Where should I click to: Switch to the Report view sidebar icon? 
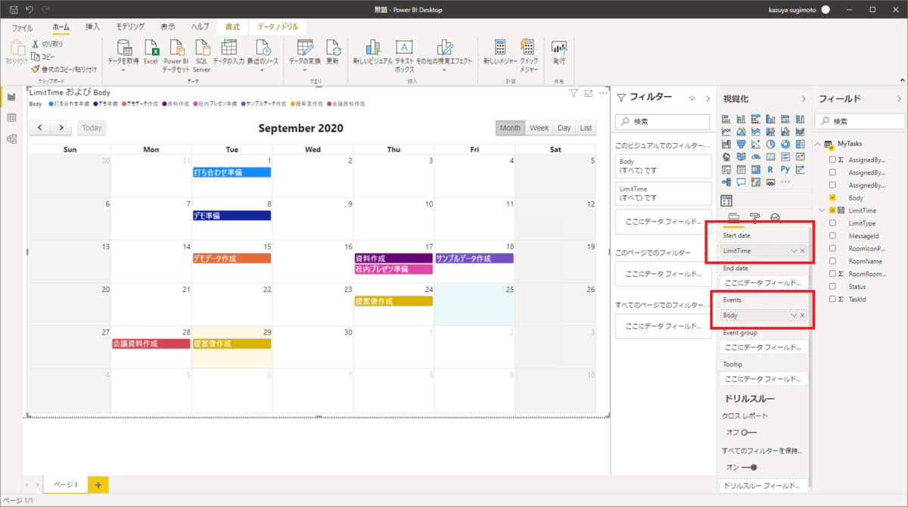11,96
